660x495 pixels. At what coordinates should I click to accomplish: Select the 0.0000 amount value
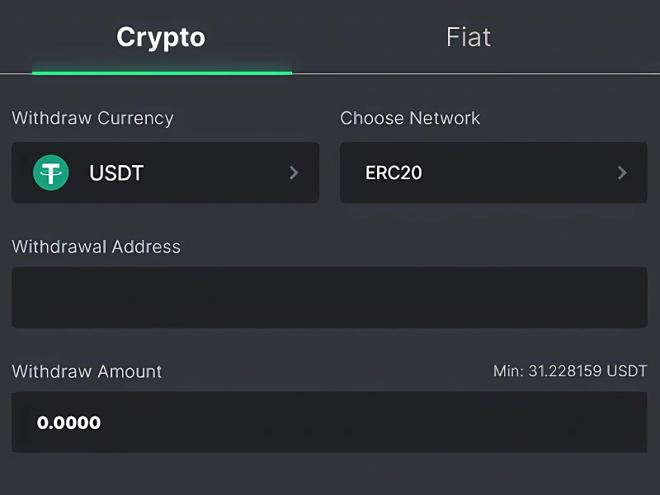pyautogui.click(x=69, y=423)
